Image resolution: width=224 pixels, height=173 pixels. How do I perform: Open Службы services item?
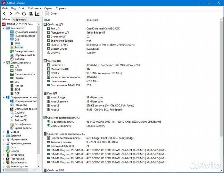(x=17, y=112)
